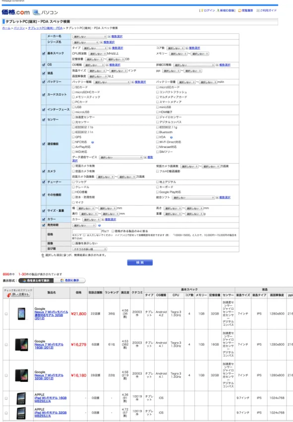Open the メーカー名 dropdown
Viewport: 293px width, 422px height.
pyautogui.click(x=90, y=36)
